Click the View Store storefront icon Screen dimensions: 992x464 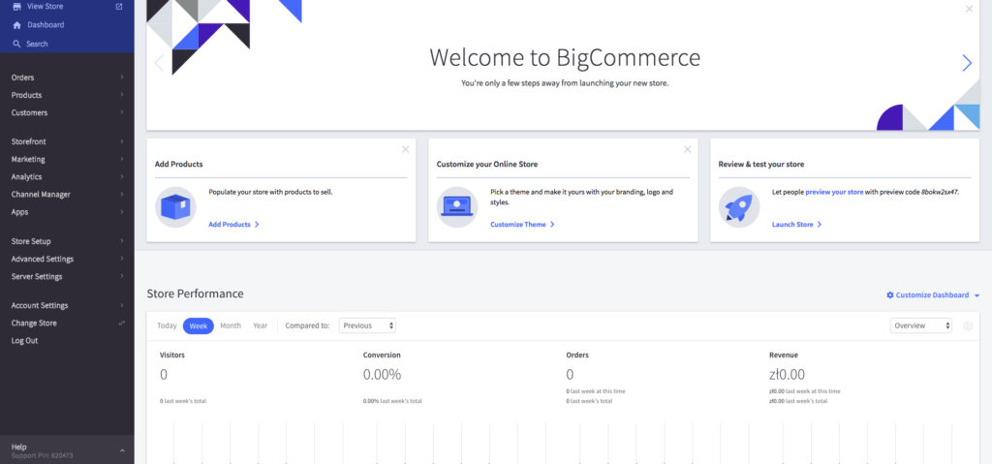click(17, 7)
